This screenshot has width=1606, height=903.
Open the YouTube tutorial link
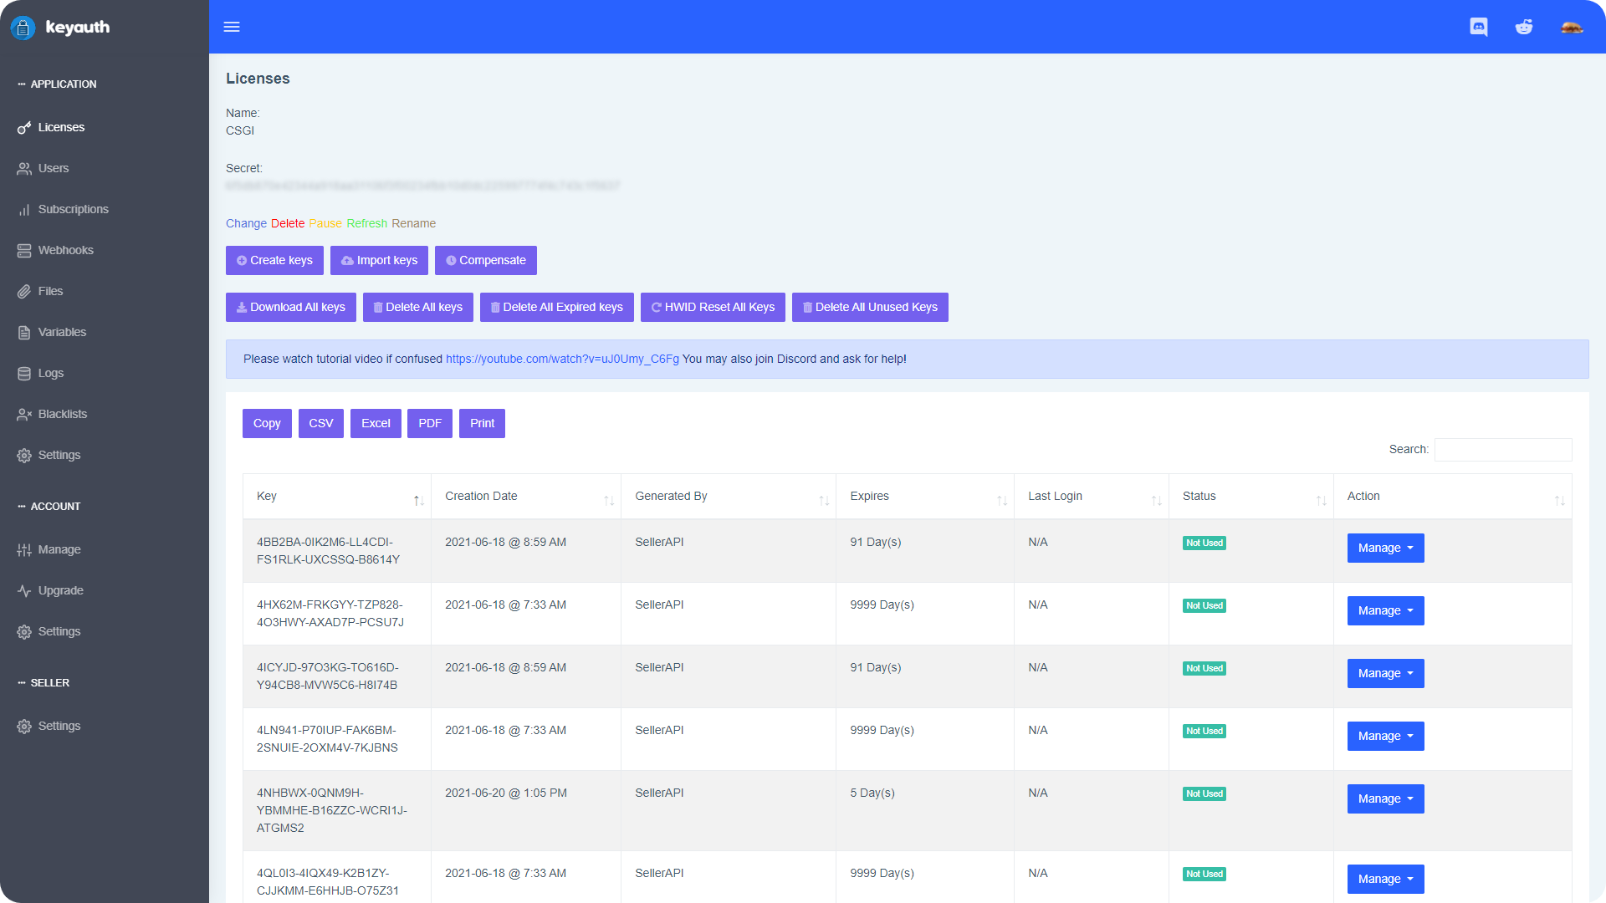[x=561, y=359]
